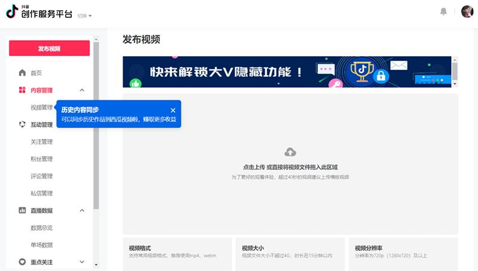The height and width of the screenshot is (271, 478).
Task: Close the 历史内容同步 tooltip
Action: [173, 110]
